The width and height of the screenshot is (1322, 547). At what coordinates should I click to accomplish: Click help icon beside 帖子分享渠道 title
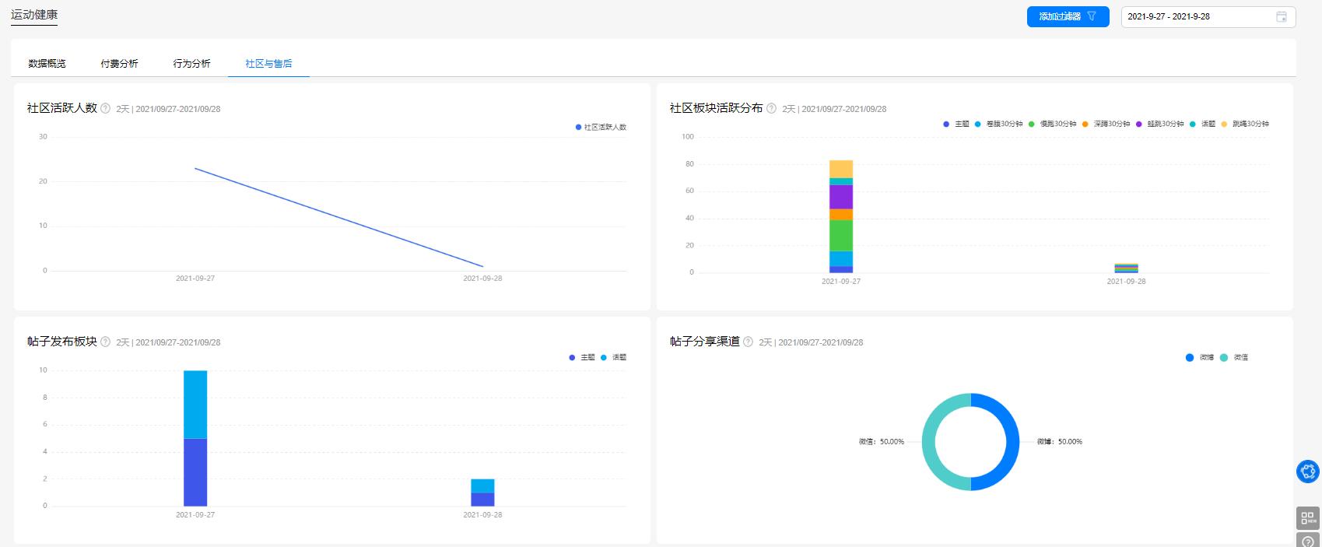748,342
